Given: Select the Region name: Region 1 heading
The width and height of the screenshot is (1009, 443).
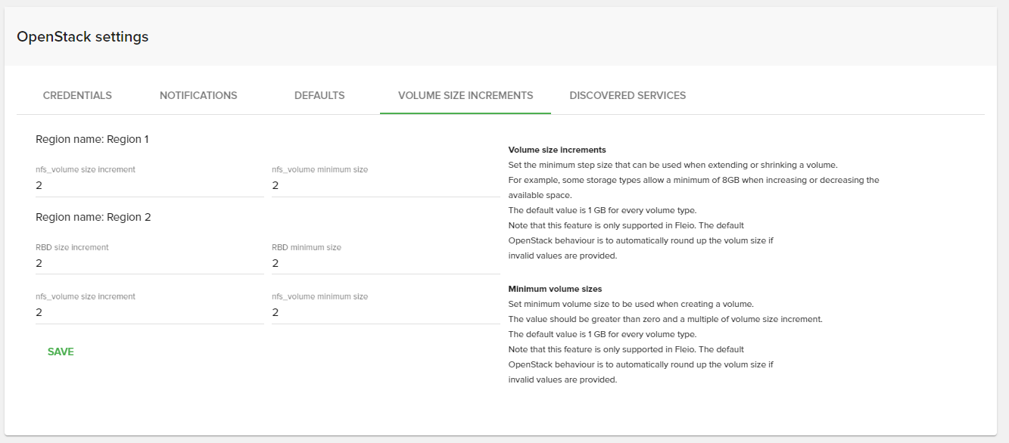Looking at the screenshot, I should click(92, 140).
